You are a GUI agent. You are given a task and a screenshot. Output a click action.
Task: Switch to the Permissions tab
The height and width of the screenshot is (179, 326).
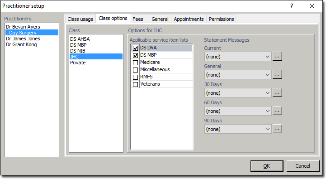coord(221,19)
